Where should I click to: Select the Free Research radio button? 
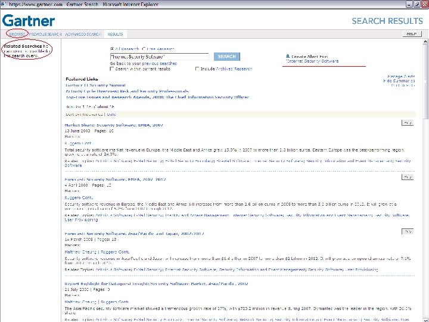tap(144, 49)
